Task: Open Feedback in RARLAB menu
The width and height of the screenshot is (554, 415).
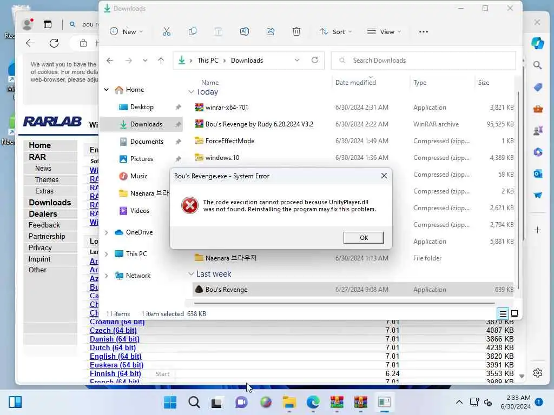Action: click(44, 225)
